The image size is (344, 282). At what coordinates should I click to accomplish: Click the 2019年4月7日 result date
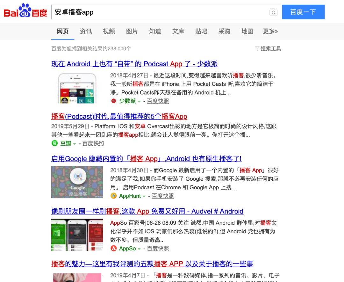click(128, 275)
